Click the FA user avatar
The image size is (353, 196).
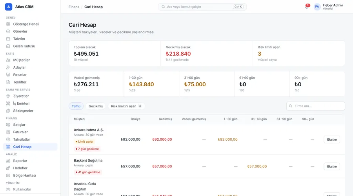(317, 7)
